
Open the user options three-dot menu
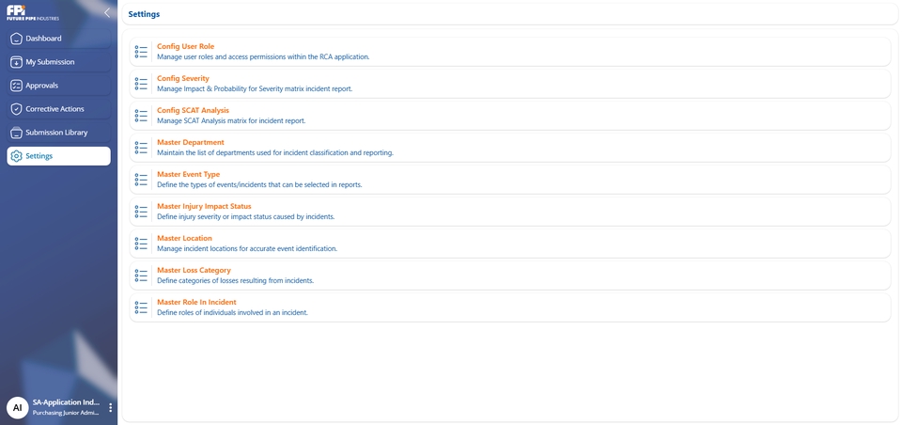(110, 407)
